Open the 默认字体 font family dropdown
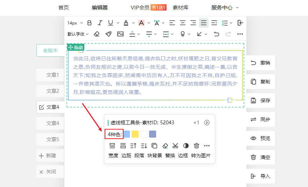 pyautogui.click(x=78, y=34)
